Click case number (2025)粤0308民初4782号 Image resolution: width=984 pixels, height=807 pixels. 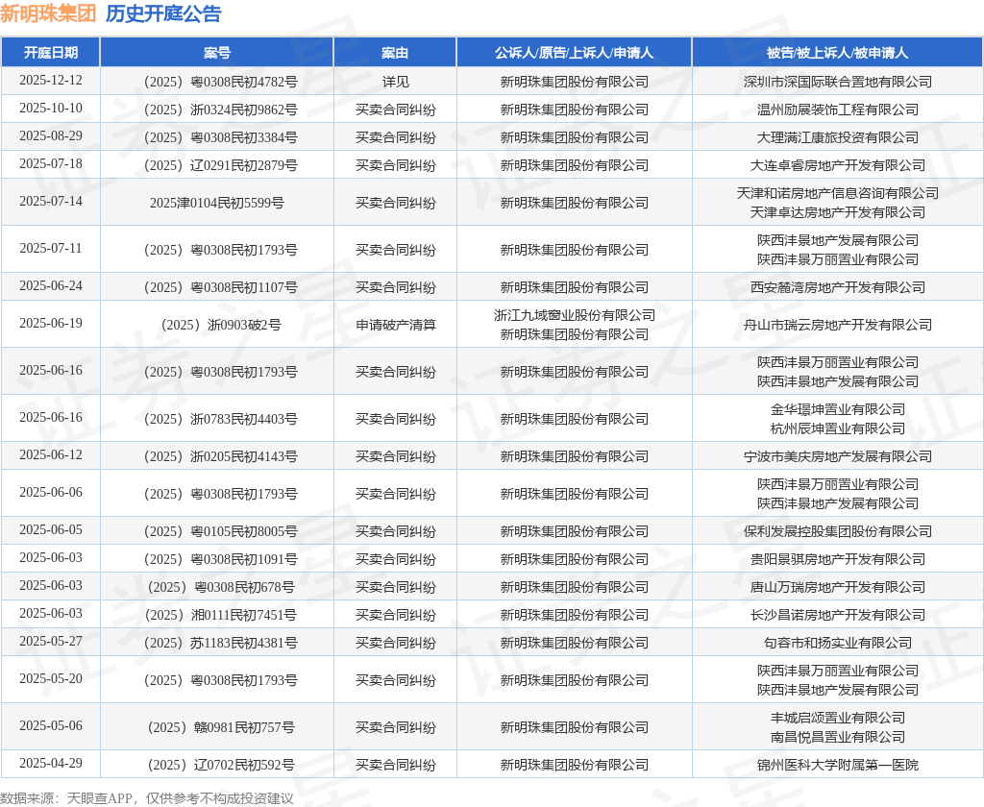click(x=220, y=83)
